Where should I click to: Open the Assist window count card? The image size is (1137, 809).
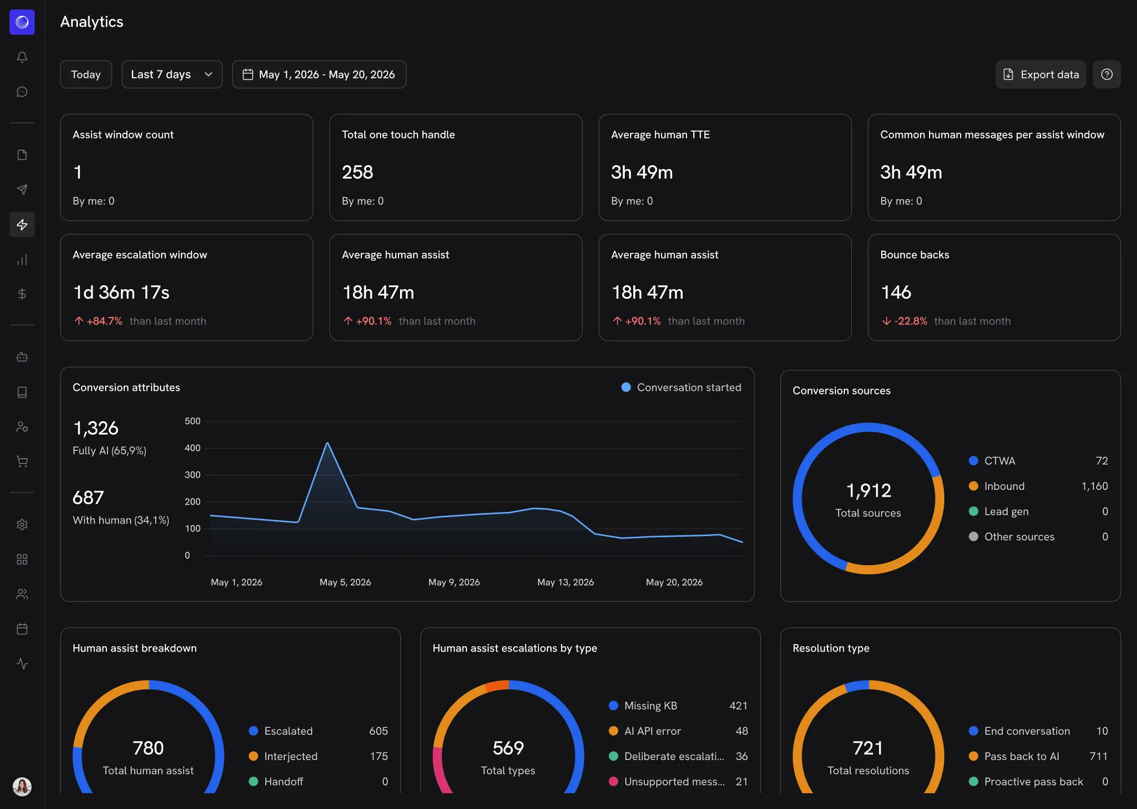[186, 167]
